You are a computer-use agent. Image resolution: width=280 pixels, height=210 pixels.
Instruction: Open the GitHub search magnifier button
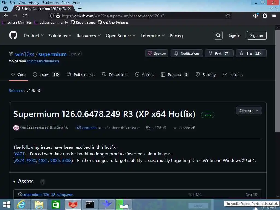tap(218, 35)
